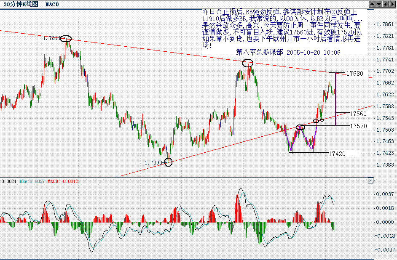Click the 1.7463 price axis value
The width and height of the screenshot is (397, 260).
(x=385, y=141)
